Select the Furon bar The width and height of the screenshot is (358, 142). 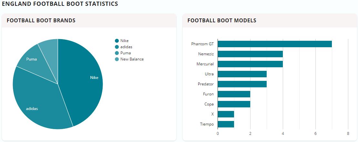[234, 94]
